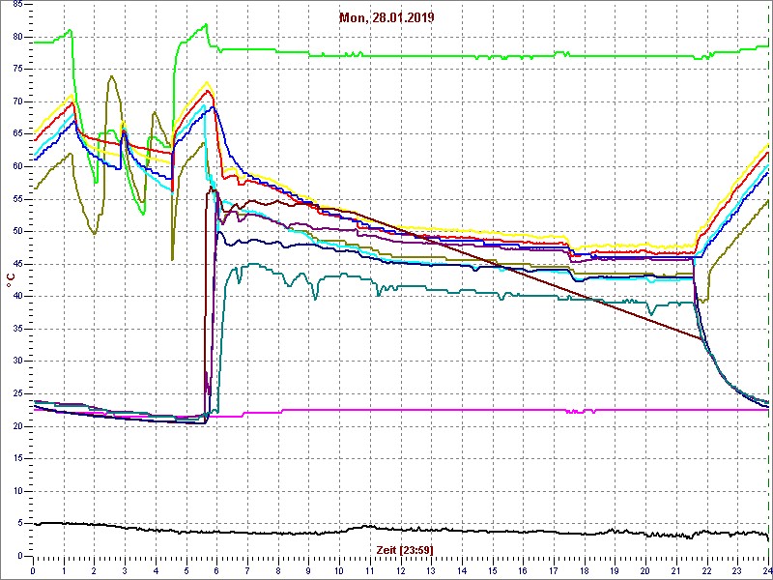Click hour 16 on the time axis
The height and width of the screenshot is (580, 773).
(523, 570)
